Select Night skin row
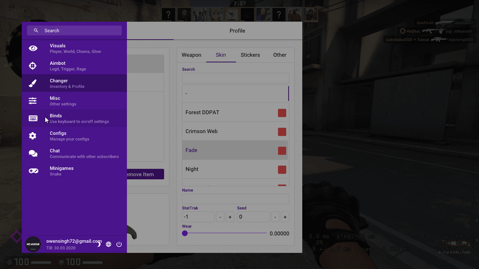Screen dimensions: 479x269 click(x=235, y=169)
